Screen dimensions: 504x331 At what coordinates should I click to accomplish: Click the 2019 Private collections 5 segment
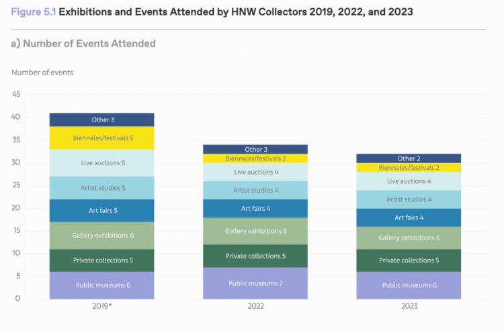[x=101, y=261]
